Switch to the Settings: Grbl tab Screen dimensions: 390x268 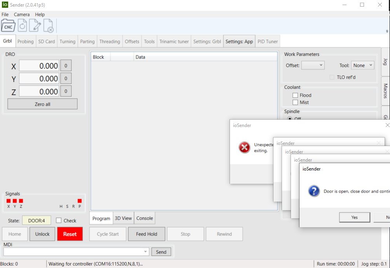point(207,42)
